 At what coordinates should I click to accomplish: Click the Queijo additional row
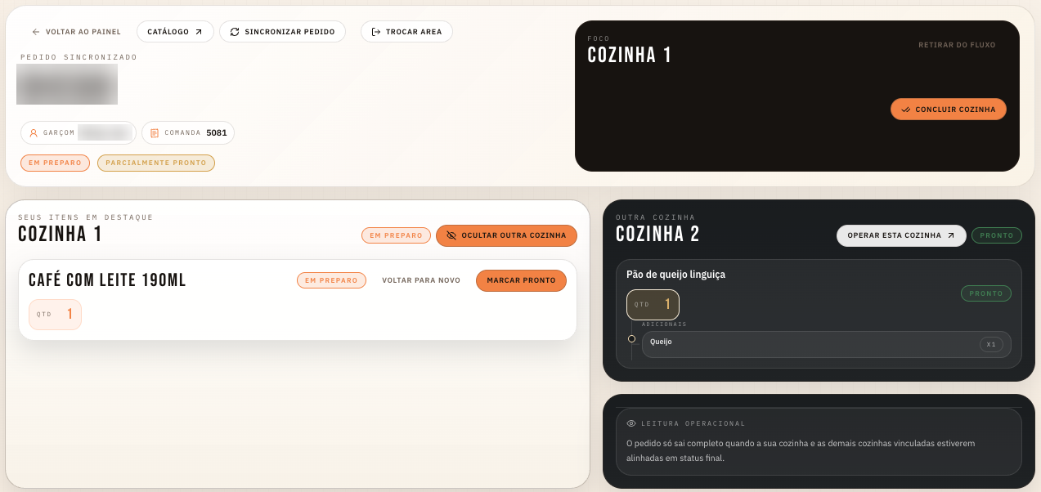826,344
